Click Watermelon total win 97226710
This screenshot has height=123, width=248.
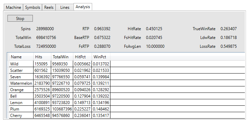[62, 83]
